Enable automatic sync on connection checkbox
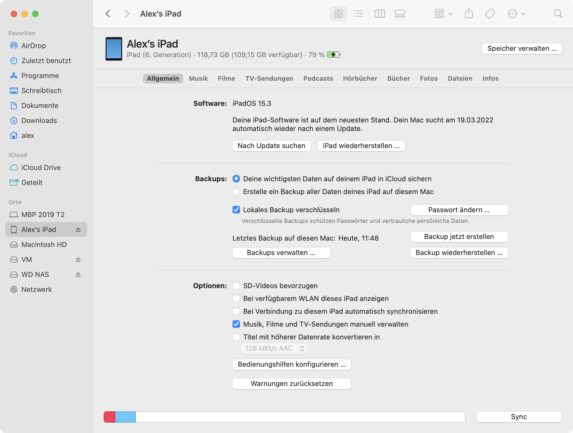 click(x=236, y=311)
